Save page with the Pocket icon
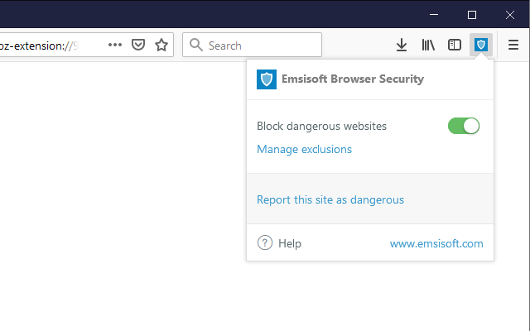The width and height of the screenshot is (530, 331). click(138, 45)
